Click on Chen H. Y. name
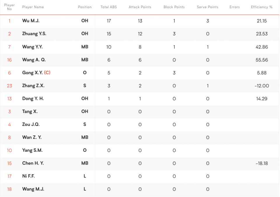280x197 pixels. (x=33, y=163)
